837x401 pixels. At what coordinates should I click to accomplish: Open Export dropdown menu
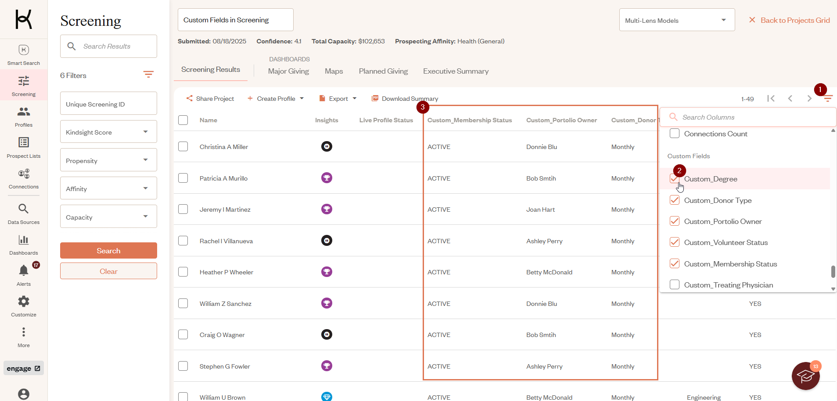click(338, 99)
